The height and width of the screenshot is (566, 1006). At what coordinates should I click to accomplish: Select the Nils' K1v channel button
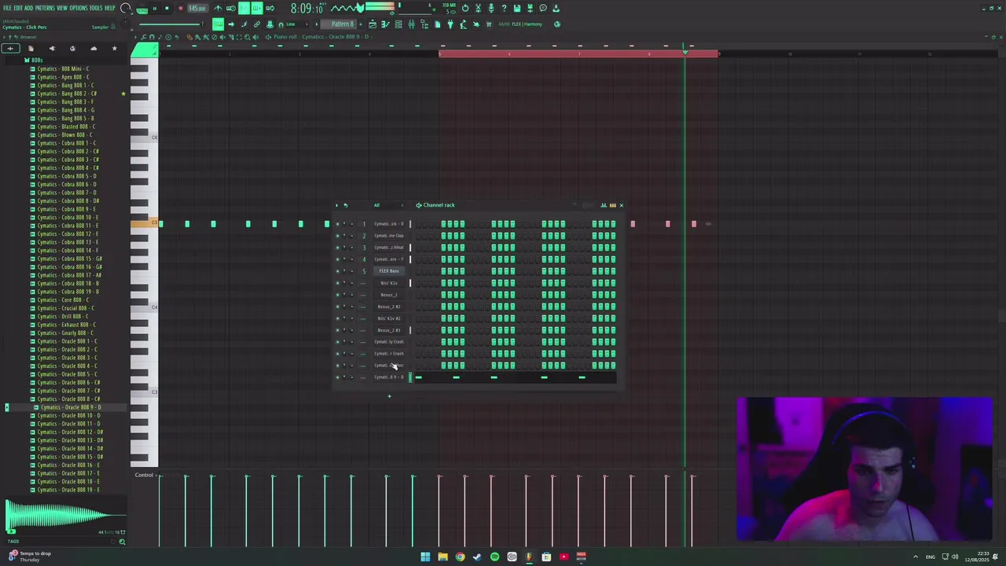[x=388, y=283]
